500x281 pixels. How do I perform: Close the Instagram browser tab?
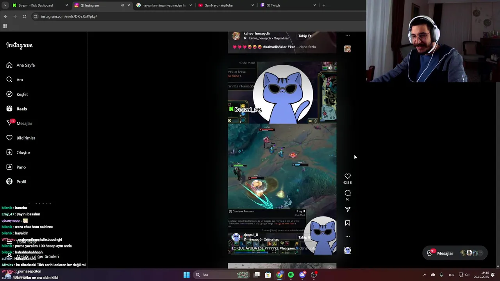pyautogui.click(x=129, y=5)
